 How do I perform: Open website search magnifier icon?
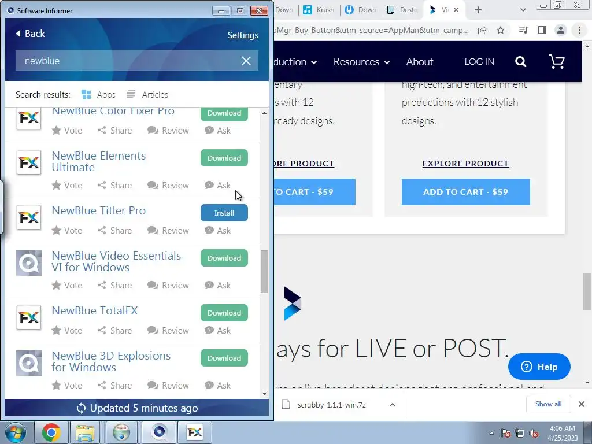(x=521, y=61)
